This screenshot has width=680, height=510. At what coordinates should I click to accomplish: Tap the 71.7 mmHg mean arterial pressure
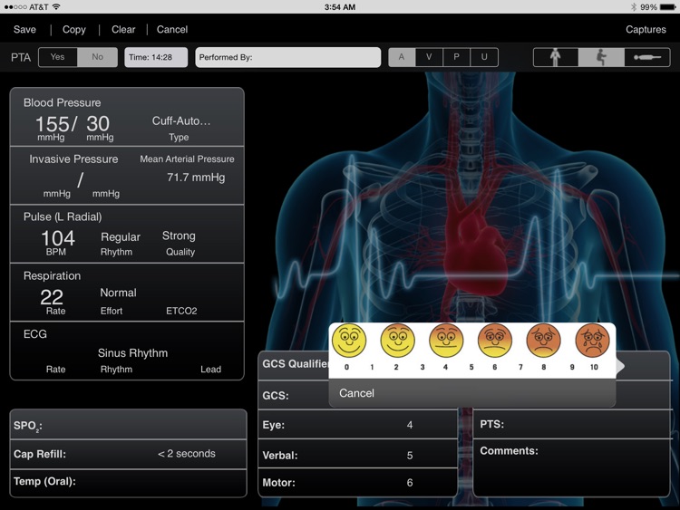196,178
